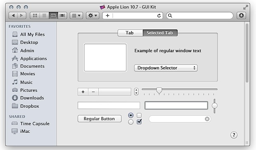Switch to the unselected Tab
This screenshot has width=256, height=150.
[x=130, y=33]
